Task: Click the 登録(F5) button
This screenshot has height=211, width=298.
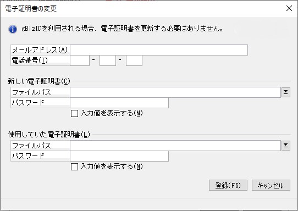Action: (x=228, y=185)
